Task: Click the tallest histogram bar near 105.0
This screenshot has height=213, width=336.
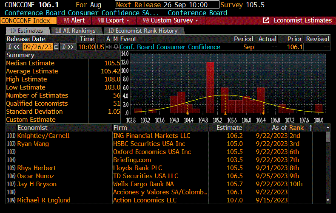Action: [210, 87]
